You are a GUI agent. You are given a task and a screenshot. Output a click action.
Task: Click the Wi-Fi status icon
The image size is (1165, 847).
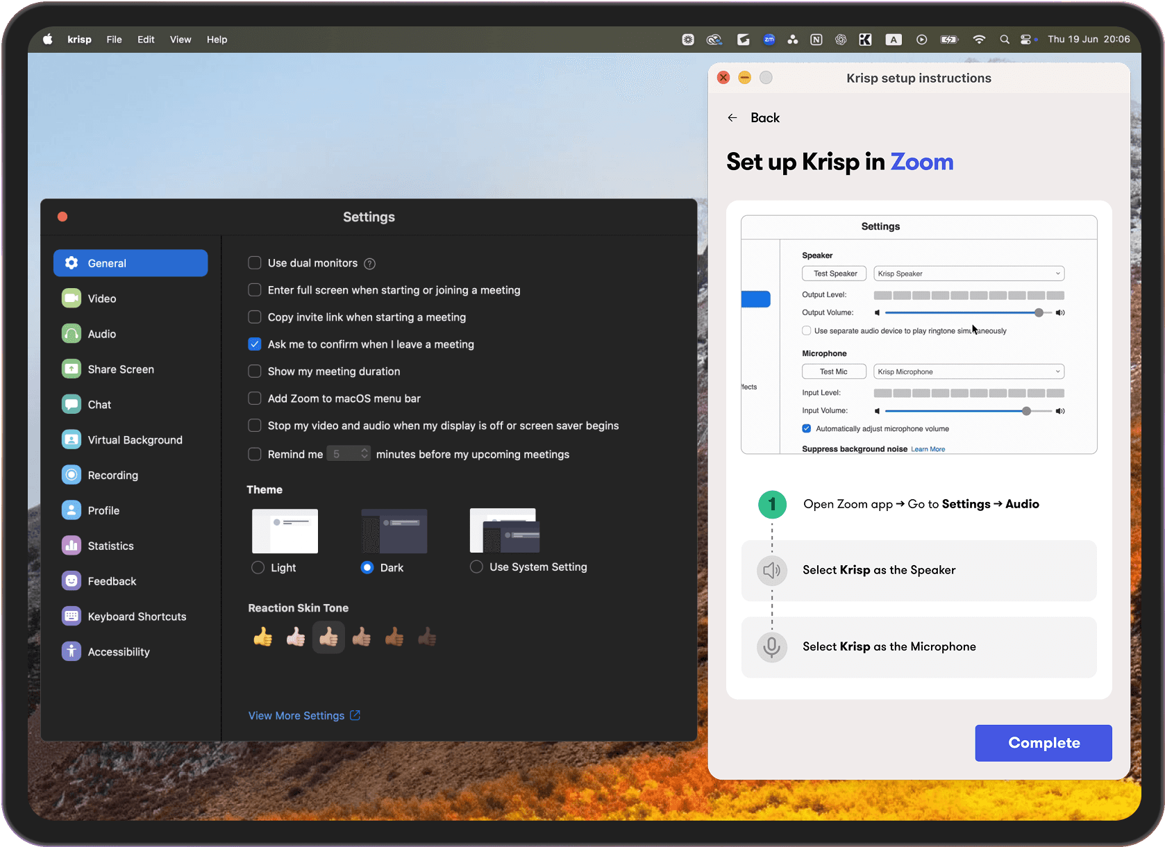(x=979, y=40)
